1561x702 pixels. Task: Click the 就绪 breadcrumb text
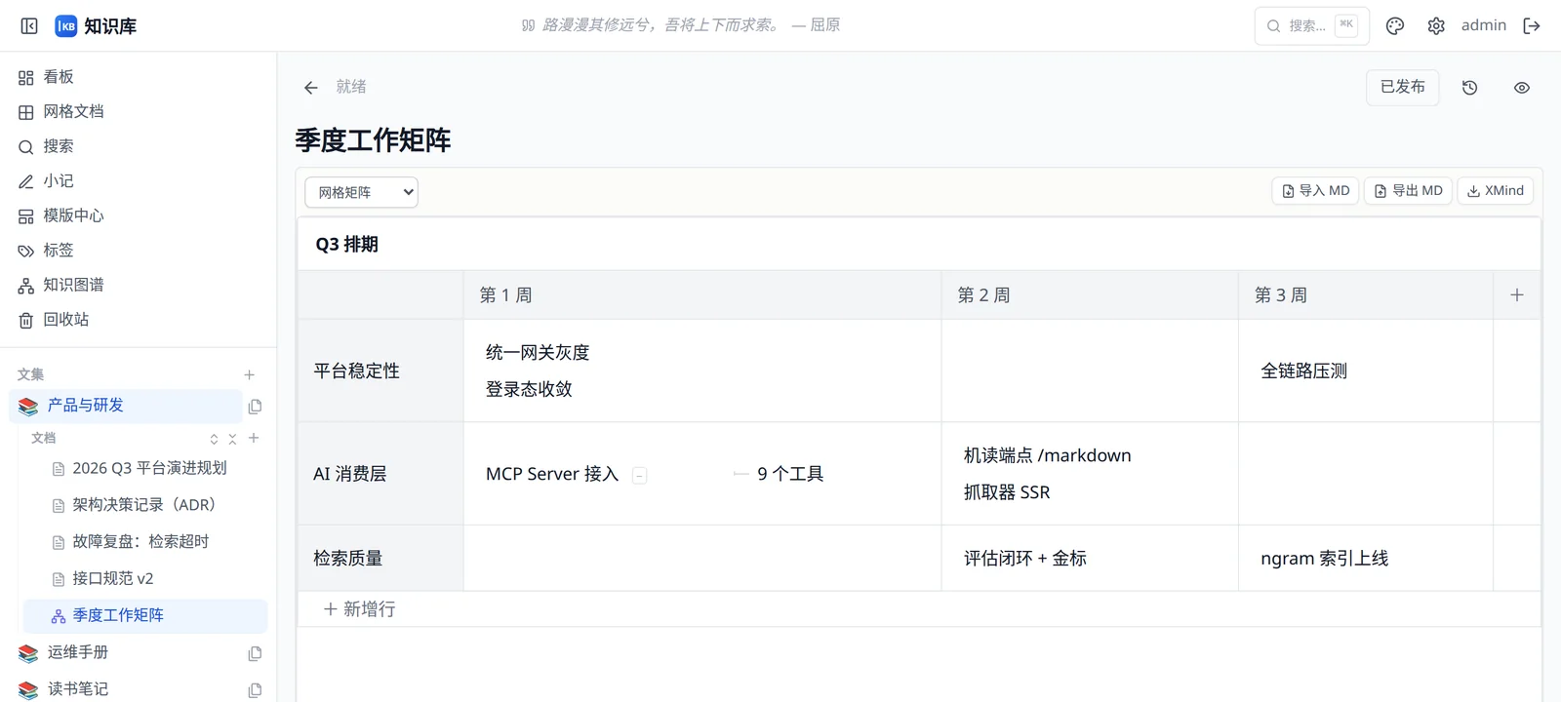click(x=351, y=87)
